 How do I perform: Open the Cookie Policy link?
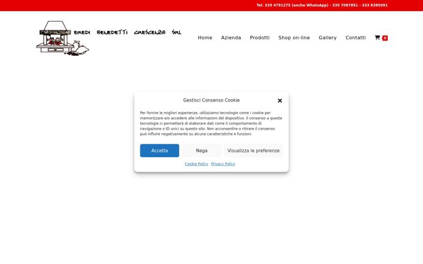(196, 164)
